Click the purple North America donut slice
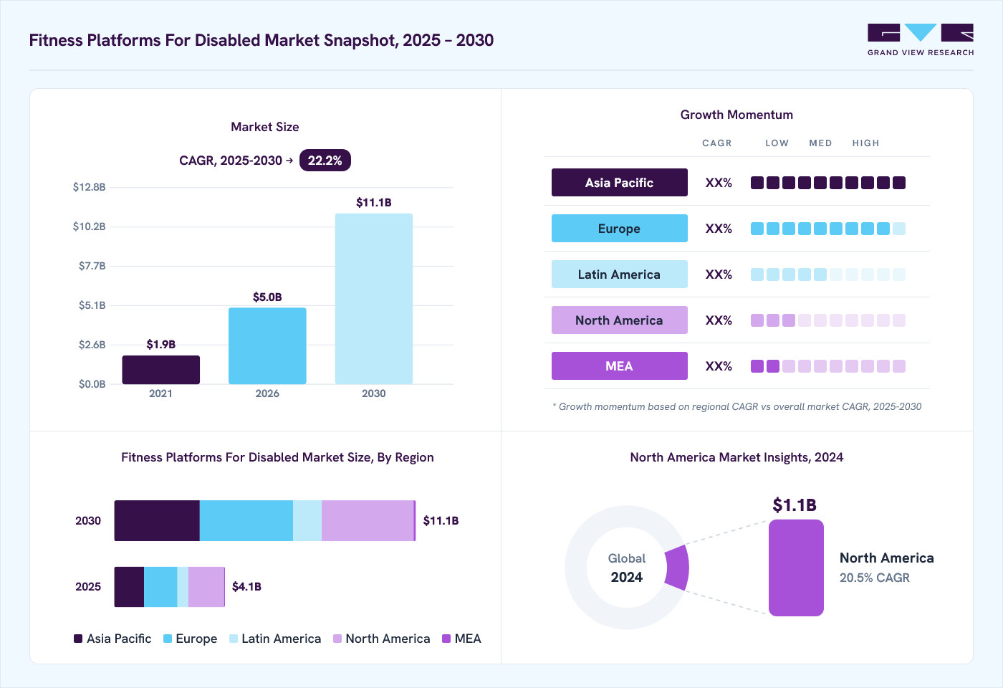 point(678,568)
